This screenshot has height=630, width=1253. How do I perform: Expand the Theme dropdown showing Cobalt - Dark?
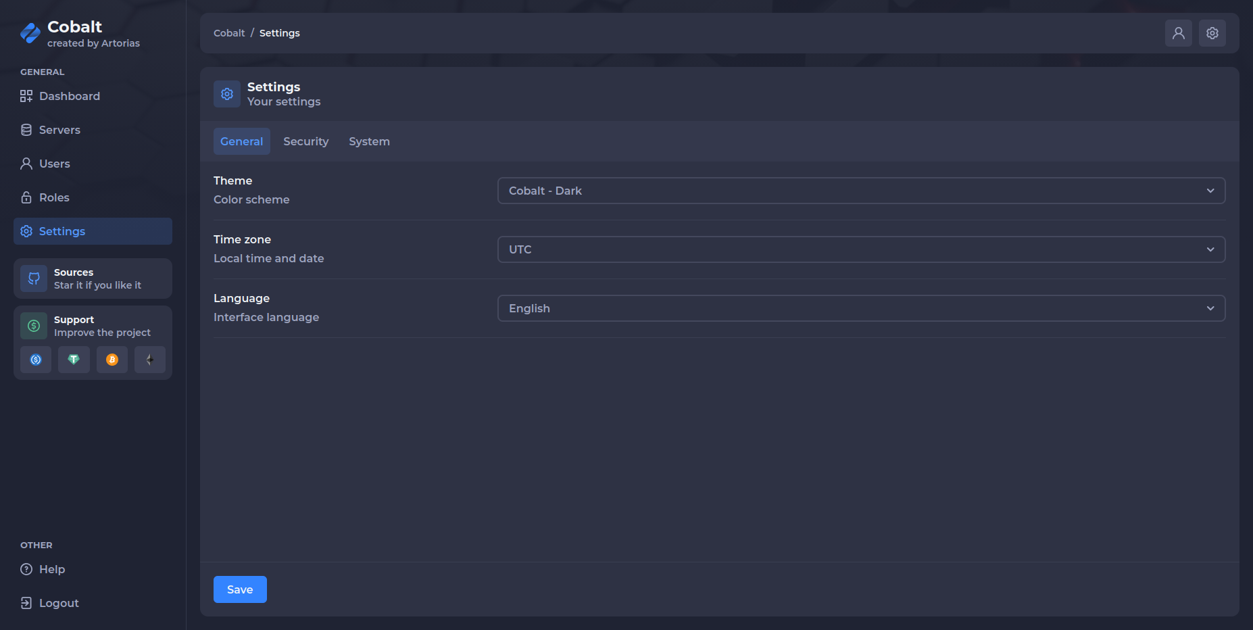[x=862, y=191]
